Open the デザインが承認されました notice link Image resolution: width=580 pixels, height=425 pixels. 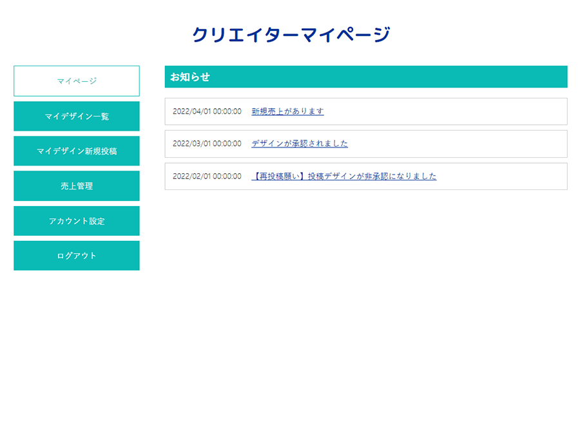pyautogui.click(x=300, y=144)
